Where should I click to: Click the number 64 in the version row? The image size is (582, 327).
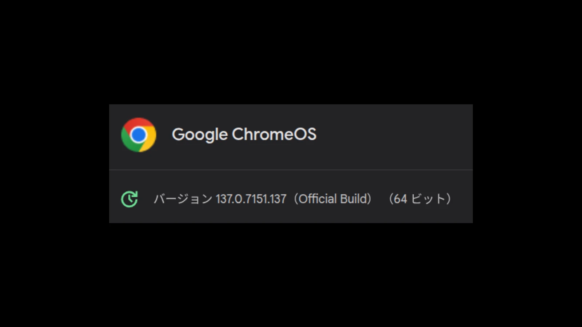coord(400,199)
